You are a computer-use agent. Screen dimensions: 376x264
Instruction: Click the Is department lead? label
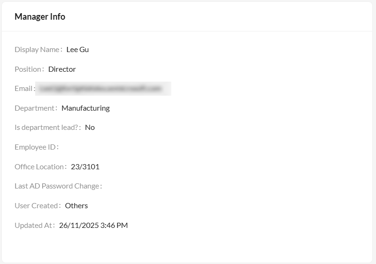[46, 128]
